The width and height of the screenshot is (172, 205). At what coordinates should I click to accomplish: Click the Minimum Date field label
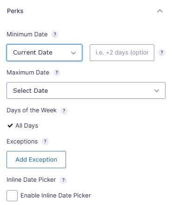27,34
